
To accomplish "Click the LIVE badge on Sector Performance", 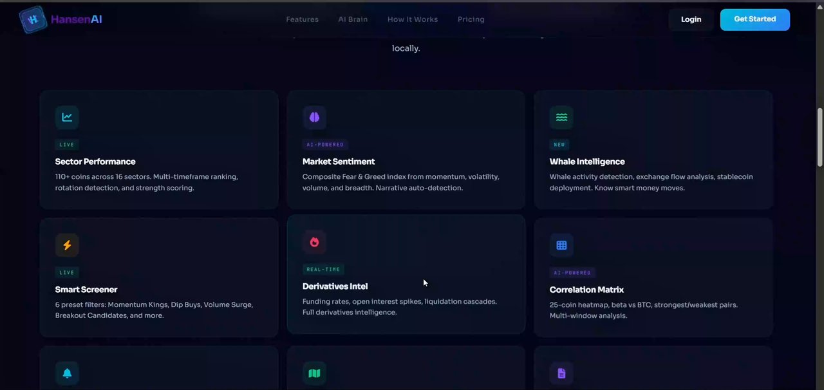I will [67, 145].
